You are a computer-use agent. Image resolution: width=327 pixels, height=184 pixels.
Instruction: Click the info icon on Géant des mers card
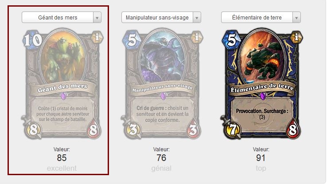pos(97,38)
